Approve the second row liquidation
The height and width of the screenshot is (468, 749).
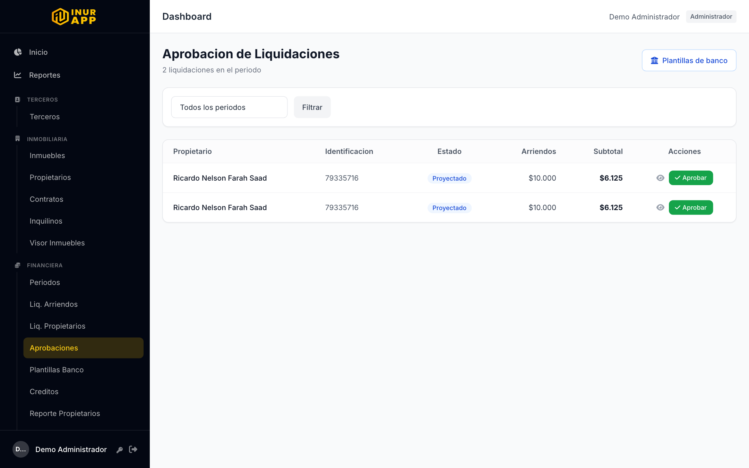click(x=691, y=207)
